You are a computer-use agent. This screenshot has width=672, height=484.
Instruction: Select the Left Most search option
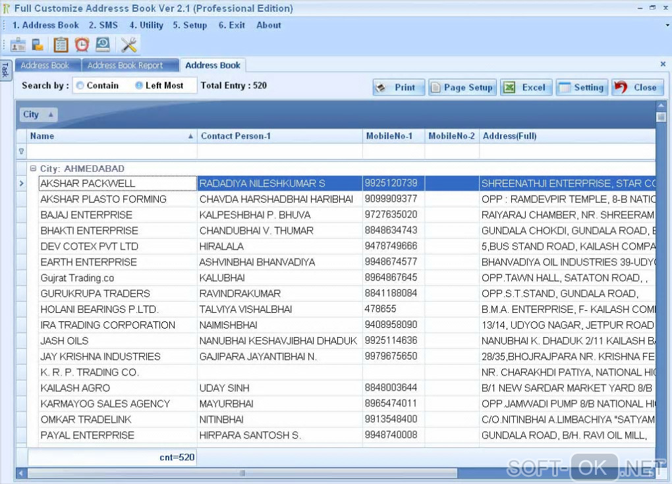pyautogui.click(x=139, y=86)
